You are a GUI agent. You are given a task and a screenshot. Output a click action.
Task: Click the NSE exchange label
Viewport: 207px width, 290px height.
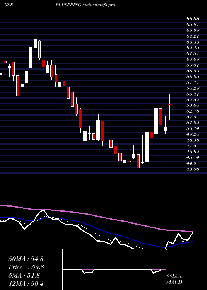click(9, 5)
